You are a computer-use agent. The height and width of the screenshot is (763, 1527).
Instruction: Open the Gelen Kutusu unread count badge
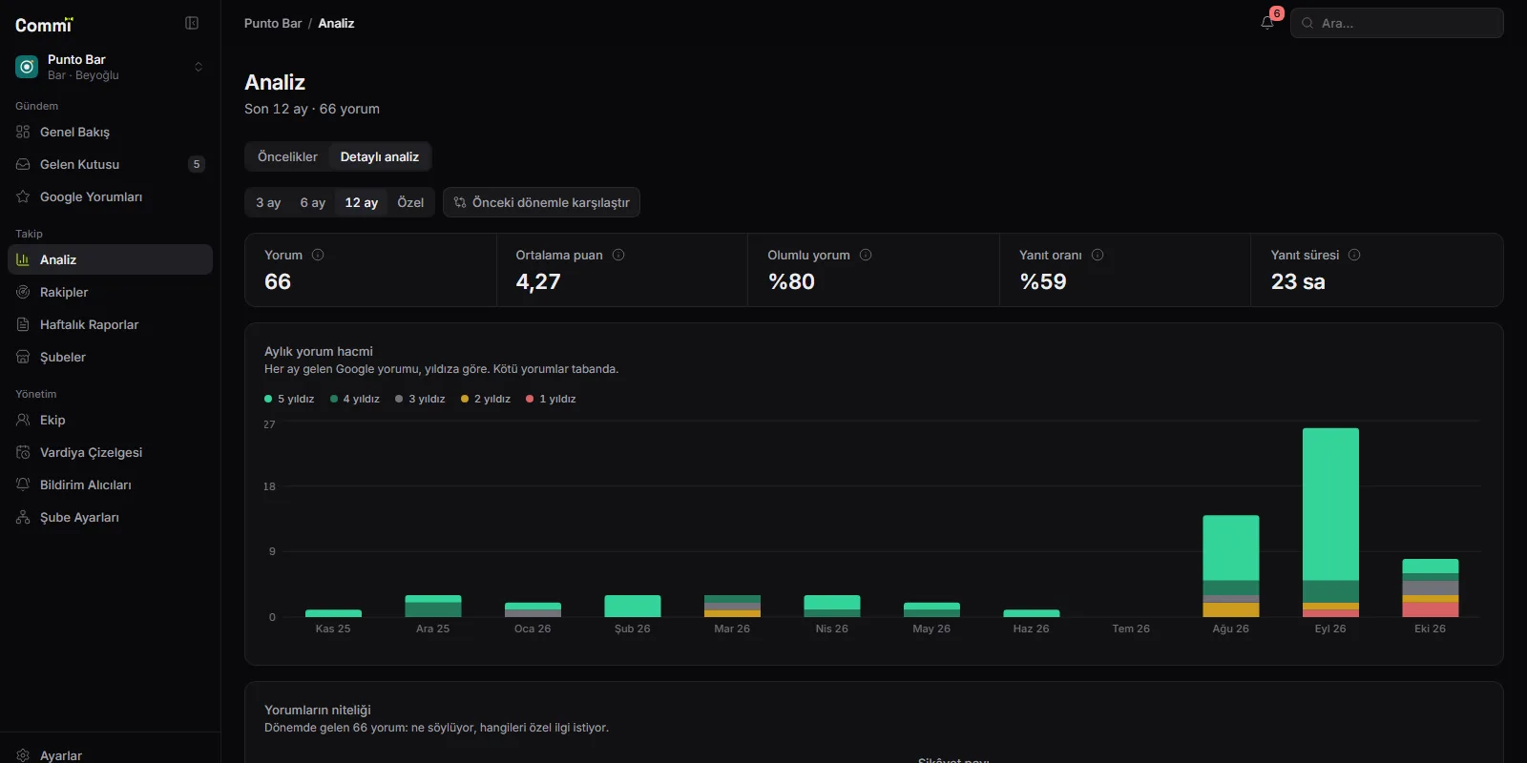(x=197, y=164)
